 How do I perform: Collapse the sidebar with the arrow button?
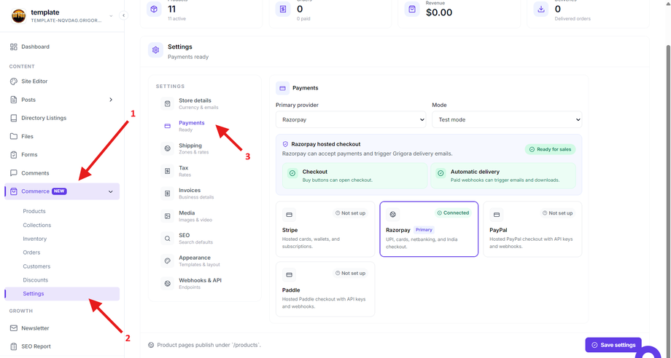(123, 15)
